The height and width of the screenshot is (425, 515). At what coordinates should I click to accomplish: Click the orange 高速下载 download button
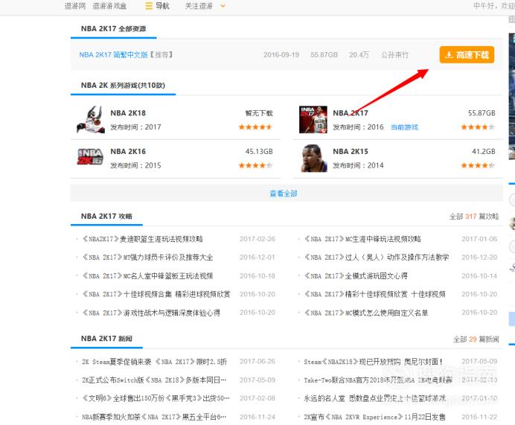coord(467,54)
